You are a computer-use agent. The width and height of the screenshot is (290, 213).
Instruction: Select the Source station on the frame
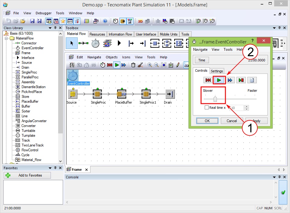point(73,94)
